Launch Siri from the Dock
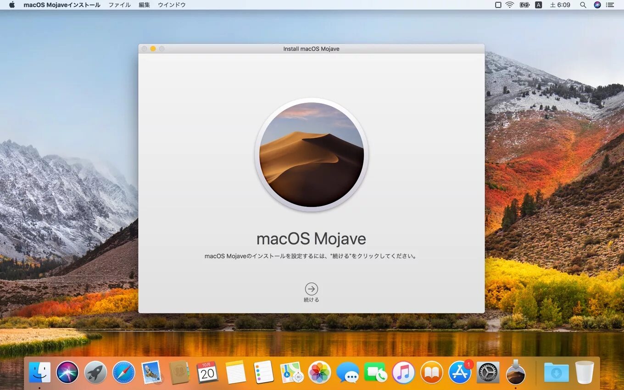This screenshot has width=624, height=390. (x=67, y=372)
